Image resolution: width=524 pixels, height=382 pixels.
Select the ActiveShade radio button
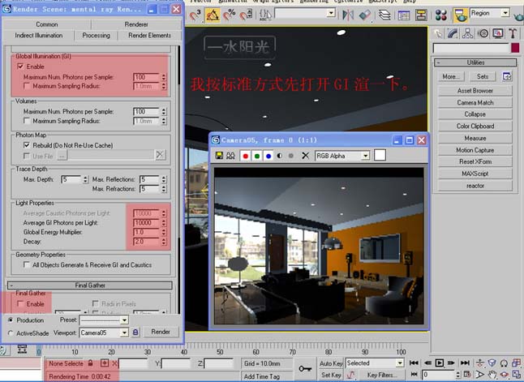pyautogui.click(x=11, y=333)
